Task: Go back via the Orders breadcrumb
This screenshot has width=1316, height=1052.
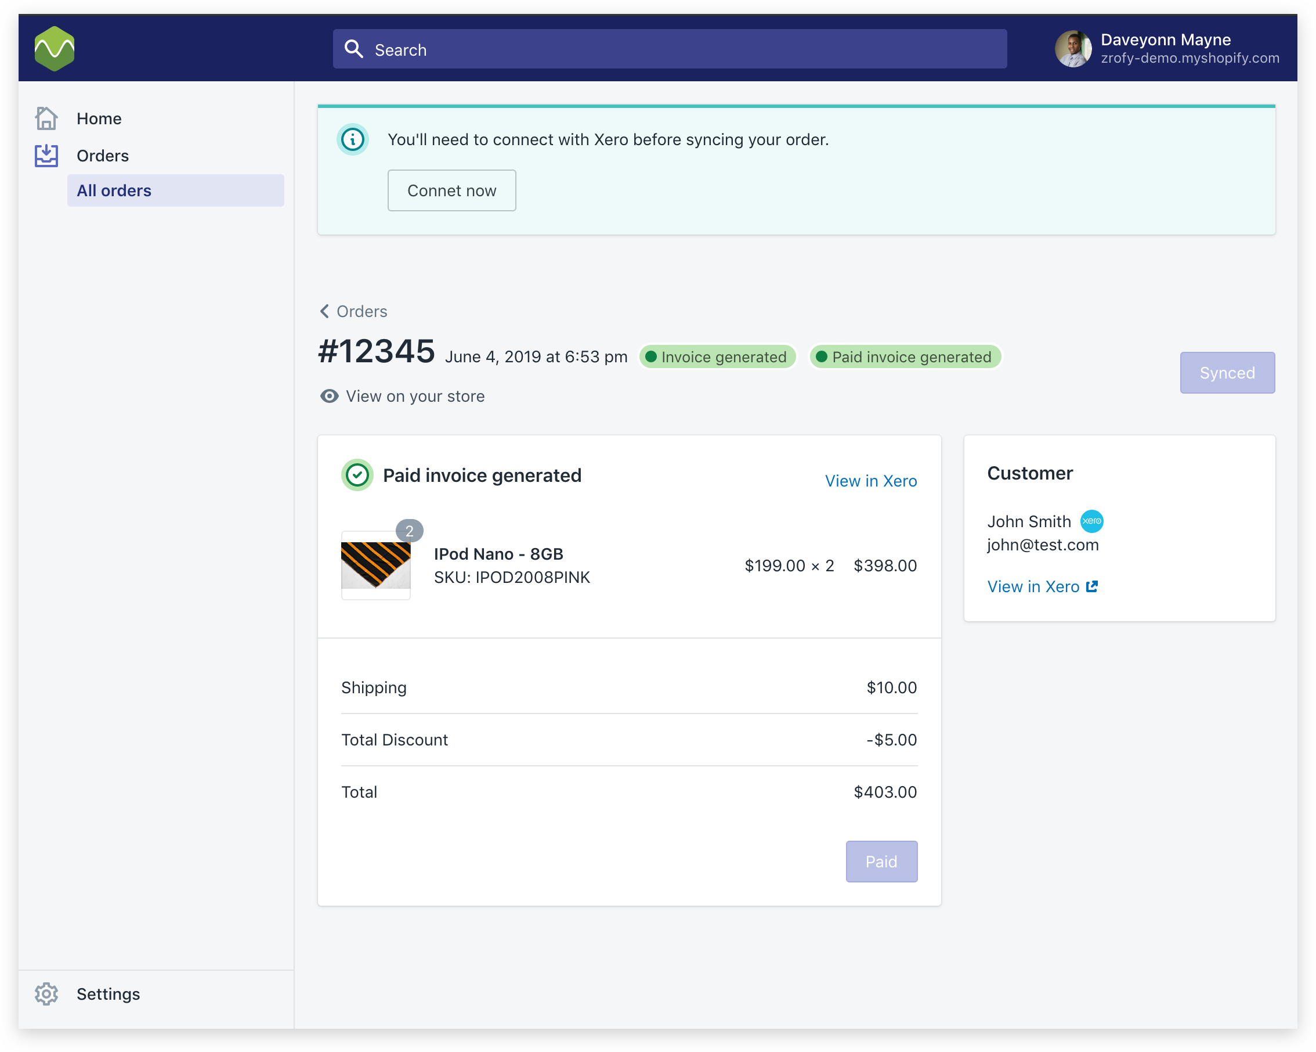Action: (x=362, y=311)
